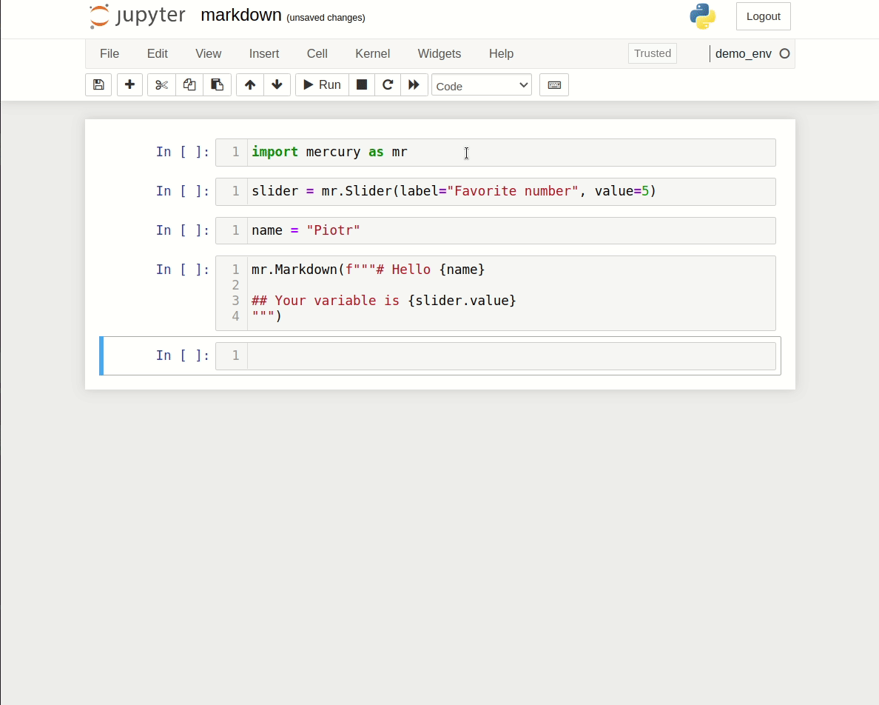Cut the selected cell with the scissors icon
Screen dimensions: 879x705
pos(161,84)
